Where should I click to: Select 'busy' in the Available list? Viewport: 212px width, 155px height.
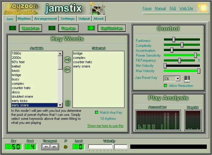click(34, 79)
